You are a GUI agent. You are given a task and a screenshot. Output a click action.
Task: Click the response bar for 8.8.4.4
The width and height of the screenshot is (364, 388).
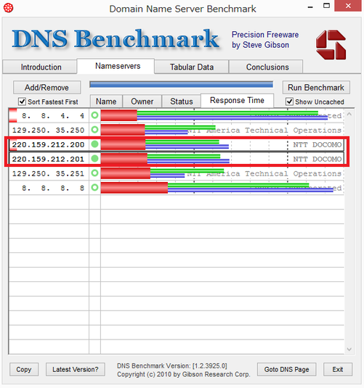[x=214, y=115]
